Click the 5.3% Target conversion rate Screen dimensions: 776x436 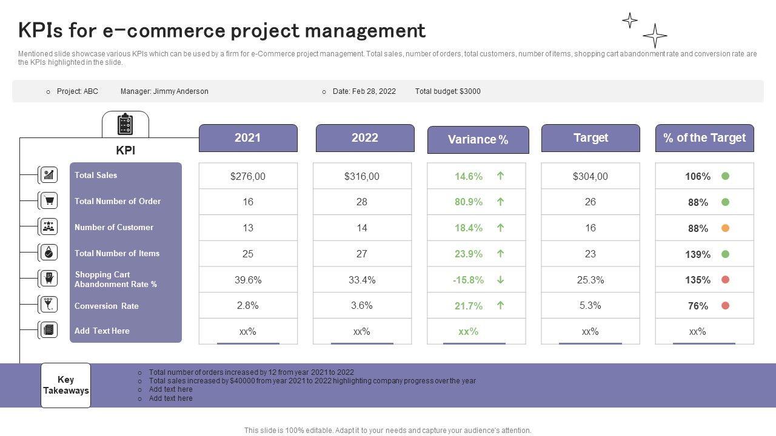(x=590, y=305)
